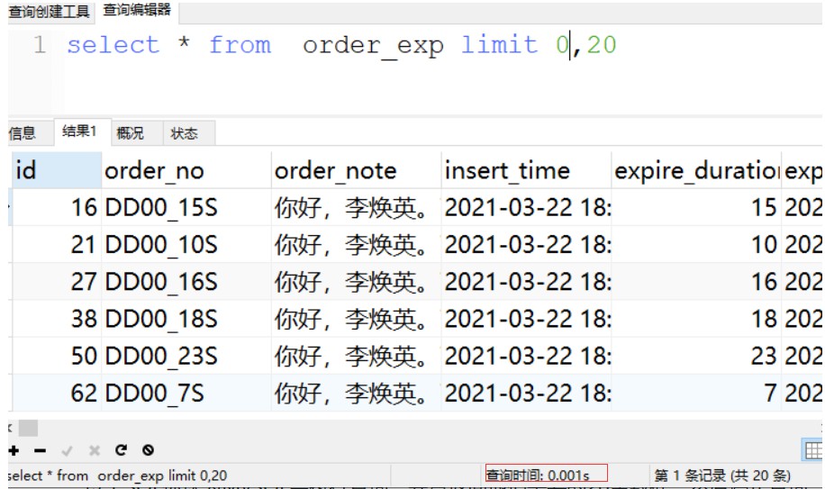Select the cell DD00_18S

(x=186, y=319)
